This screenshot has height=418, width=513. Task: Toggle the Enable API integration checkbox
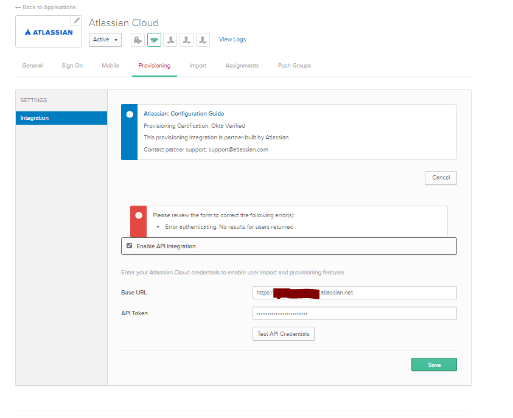click(130, 246)
